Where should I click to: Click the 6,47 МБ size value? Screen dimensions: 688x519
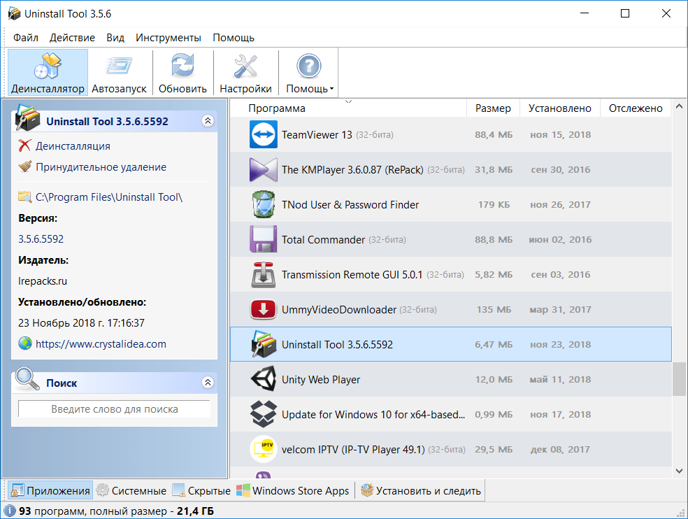[494, 345]
